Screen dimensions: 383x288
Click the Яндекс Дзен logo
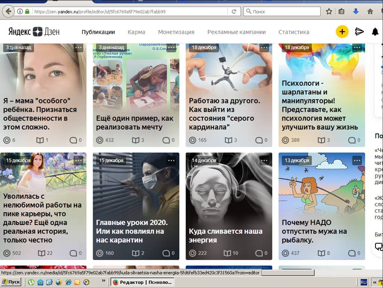pos(34,31)
